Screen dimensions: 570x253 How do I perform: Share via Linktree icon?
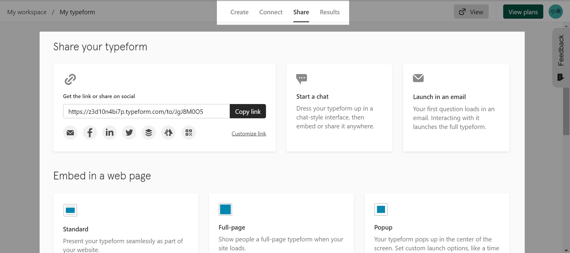point(168,133)
